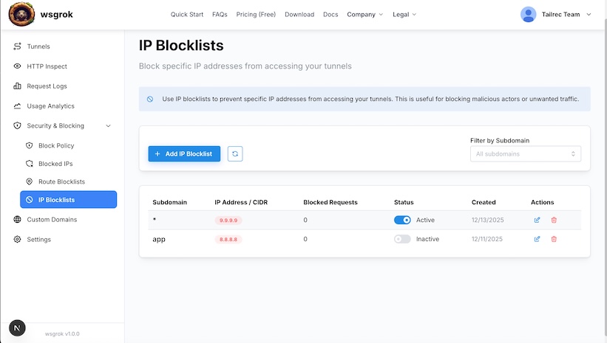Go to Request Logs page

point(47,86)
